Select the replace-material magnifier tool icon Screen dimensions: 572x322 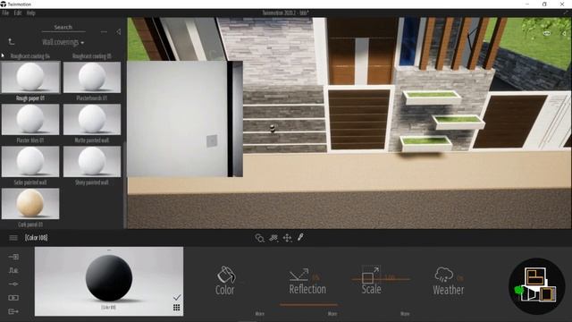[260, 238]
